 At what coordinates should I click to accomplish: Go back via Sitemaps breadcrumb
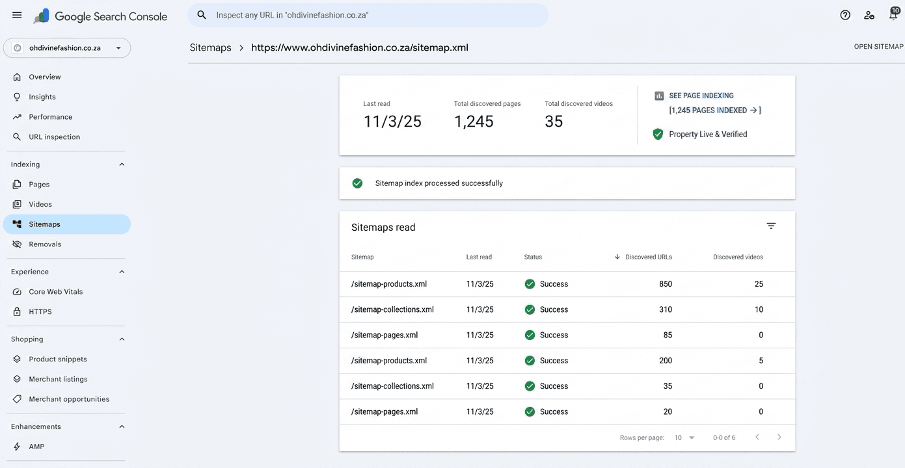[x=210, y=47]
